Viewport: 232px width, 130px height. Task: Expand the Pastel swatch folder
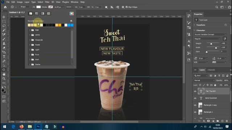point(30,45)
